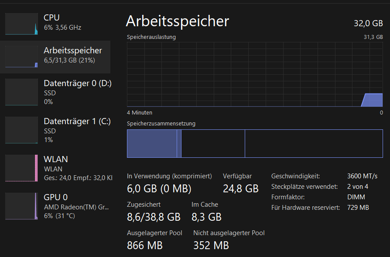Click the Datenträger 1 (C:) graph icon
The width and height of the screenshot is (390, 257).
click(x=21, y=130)
